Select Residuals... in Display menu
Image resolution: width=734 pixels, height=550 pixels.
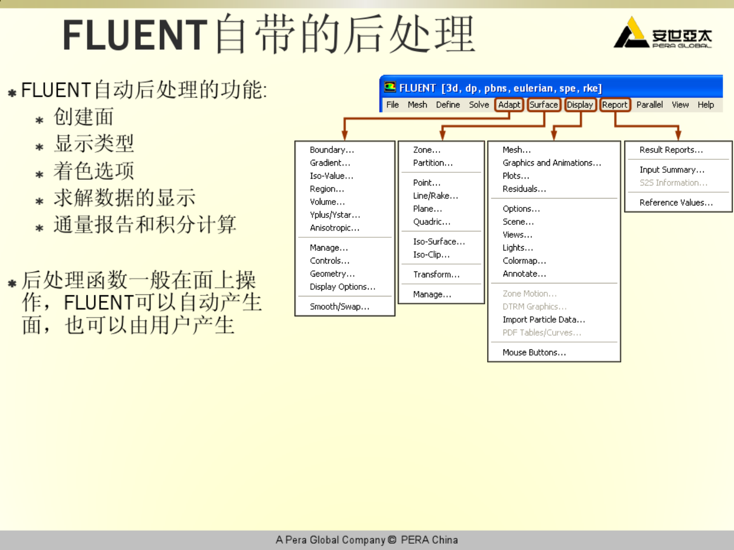click(x=524, y=189)
